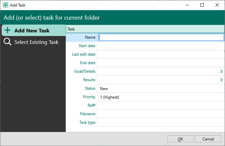Click the magnifier icon for Select Existing Task

[8, 42]
